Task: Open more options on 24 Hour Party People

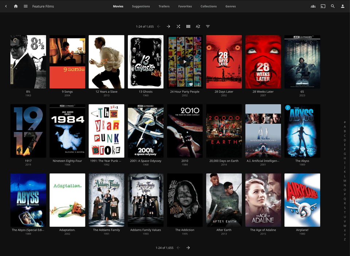Action: pos(199,84)
